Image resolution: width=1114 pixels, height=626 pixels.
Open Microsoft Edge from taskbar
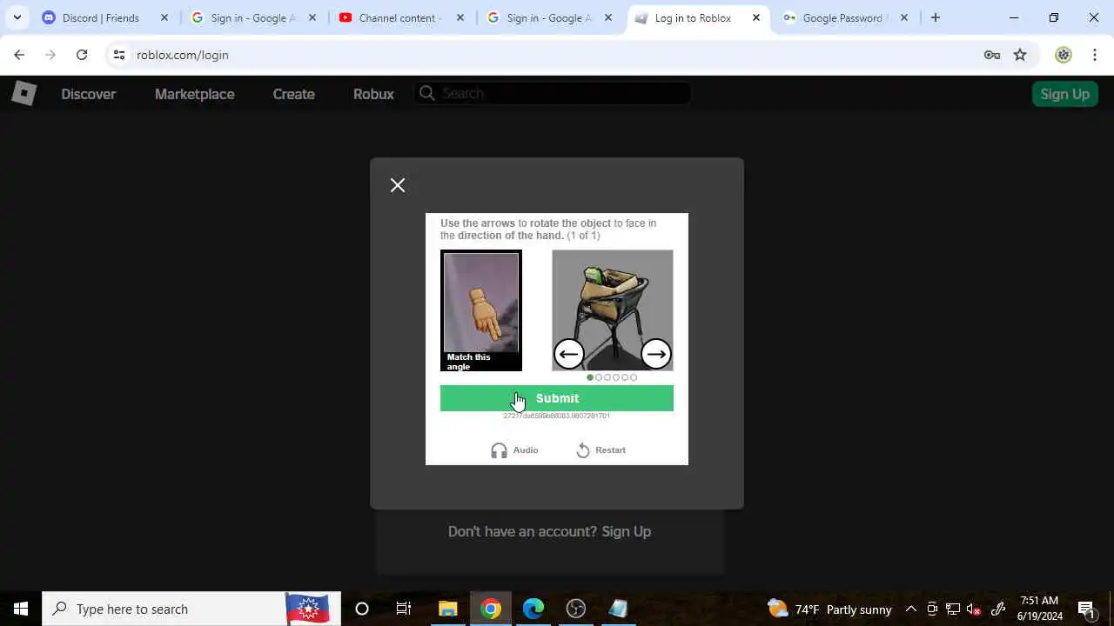533,609
